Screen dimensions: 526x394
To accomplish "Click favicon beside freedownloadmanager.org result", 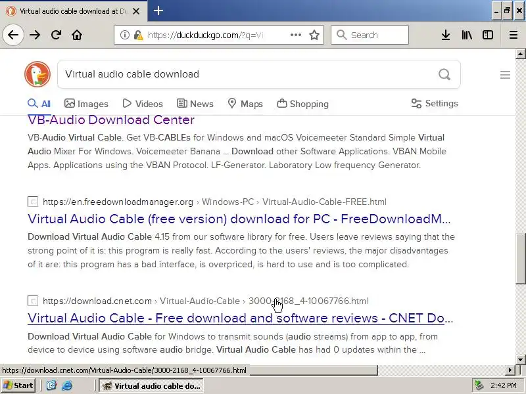I will point(32,202).
